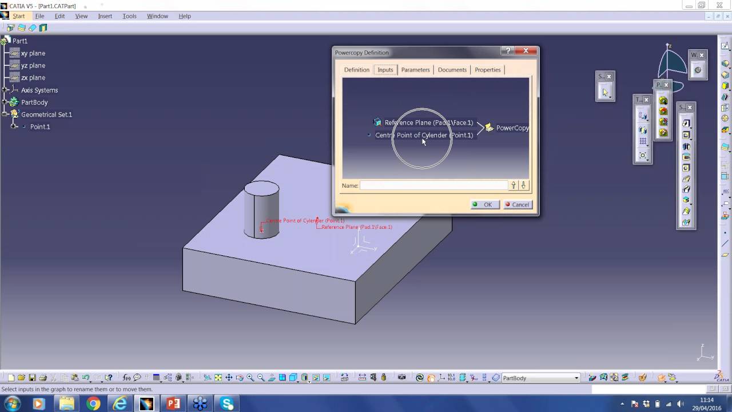Click the Name input field
This screenshot has height=412, width=732.
point(433,185)
